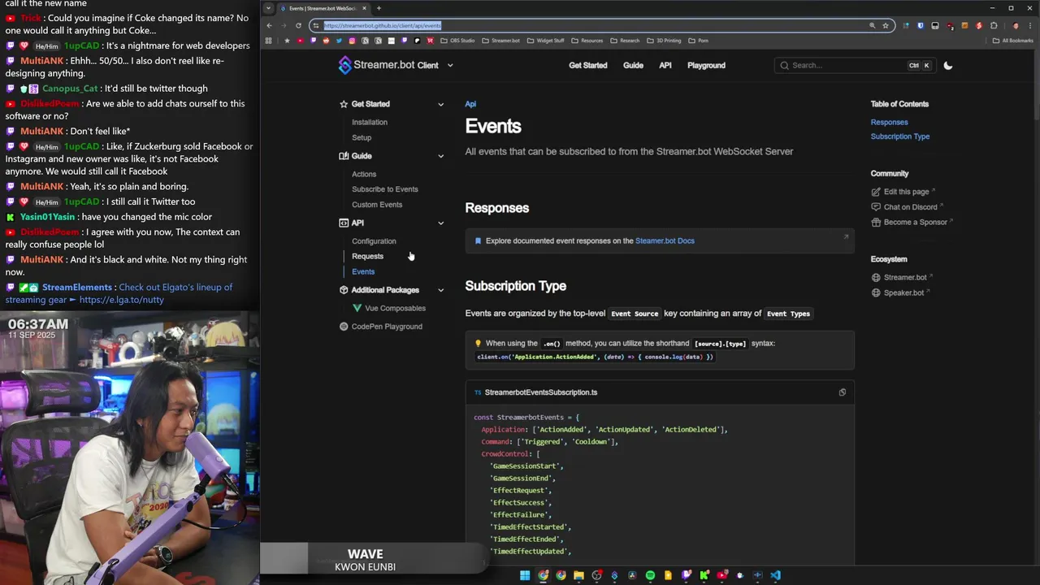Collapse the Guide sidebar section chevron
This screenshot has height=585, width=1040.
click(441, 156)
